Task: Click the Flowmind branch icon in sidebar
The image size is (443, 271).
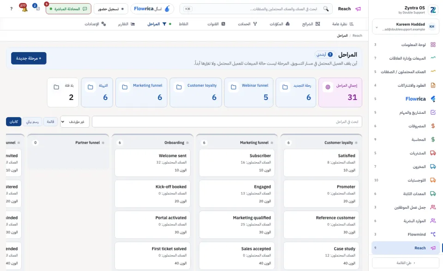Action: pyautogui.click(x=433, y=234)
